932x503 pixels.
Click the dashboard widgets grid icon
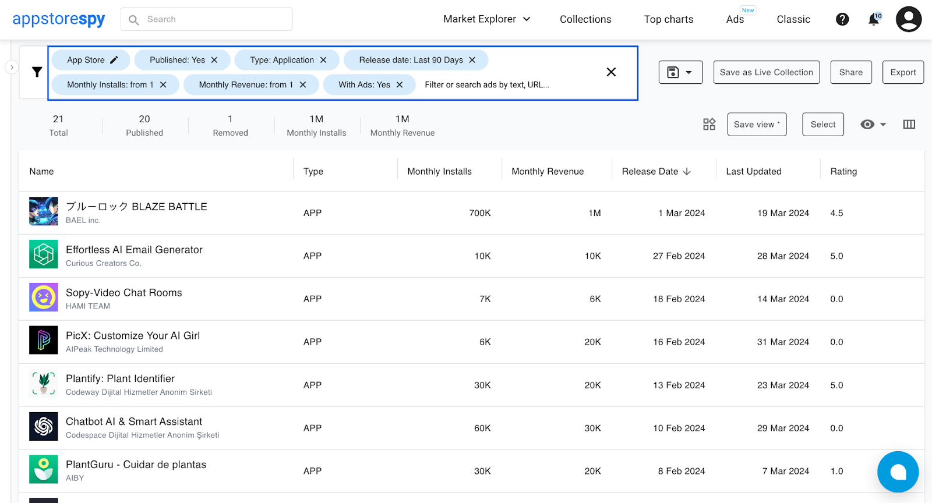click(709, 124)
